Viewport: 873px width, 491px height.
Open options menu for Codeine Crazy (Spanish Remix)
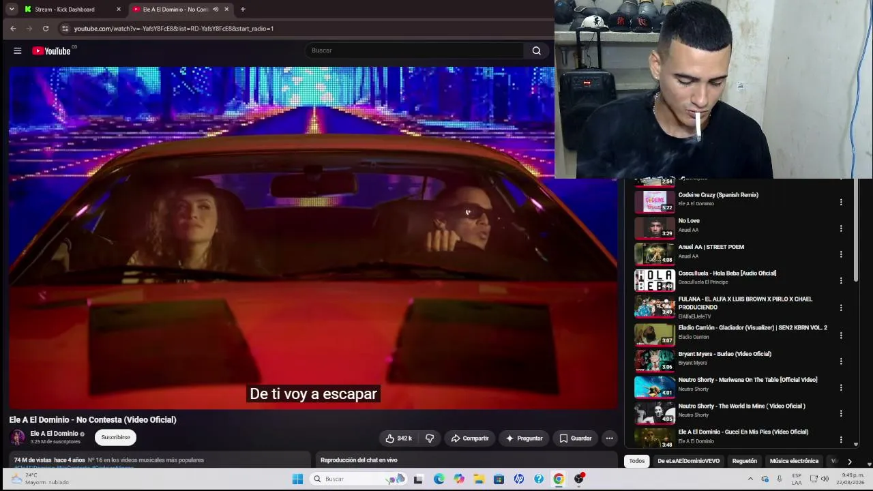click(x=841, y=202)
